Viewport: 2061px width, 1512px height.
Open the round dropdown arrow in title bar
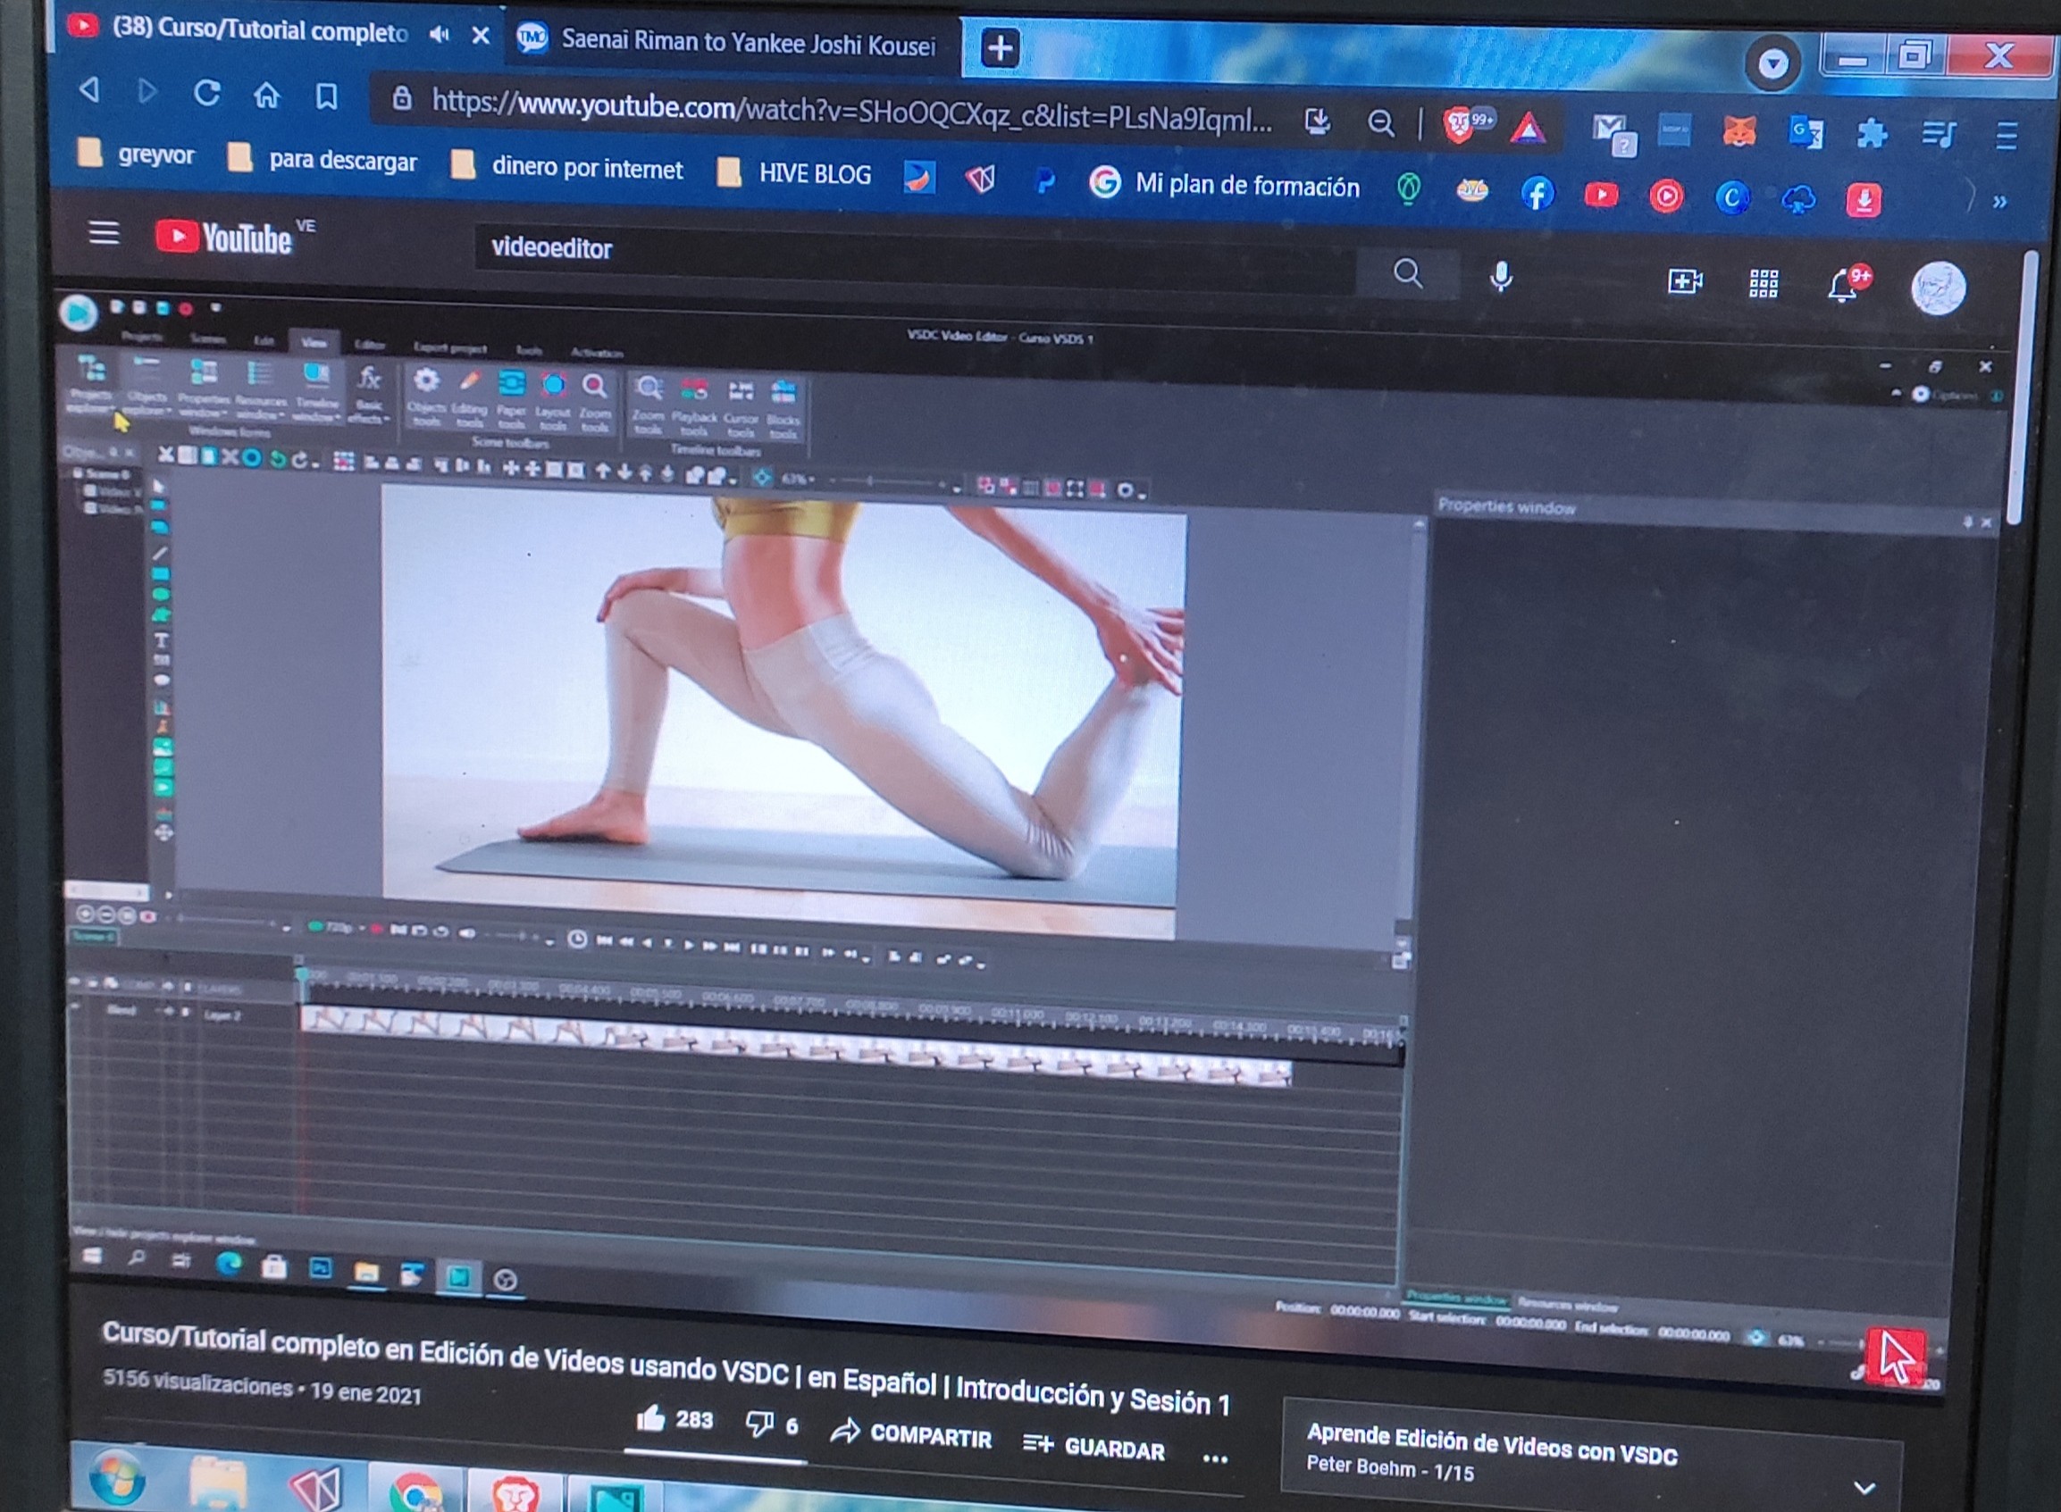tap(1772, 63)
